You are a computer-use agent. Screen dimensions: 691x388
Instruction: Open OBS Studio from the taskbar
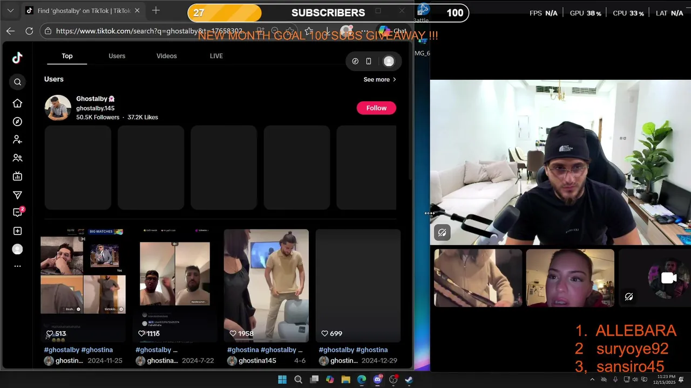pyautogui.click(x=394, y=379)
